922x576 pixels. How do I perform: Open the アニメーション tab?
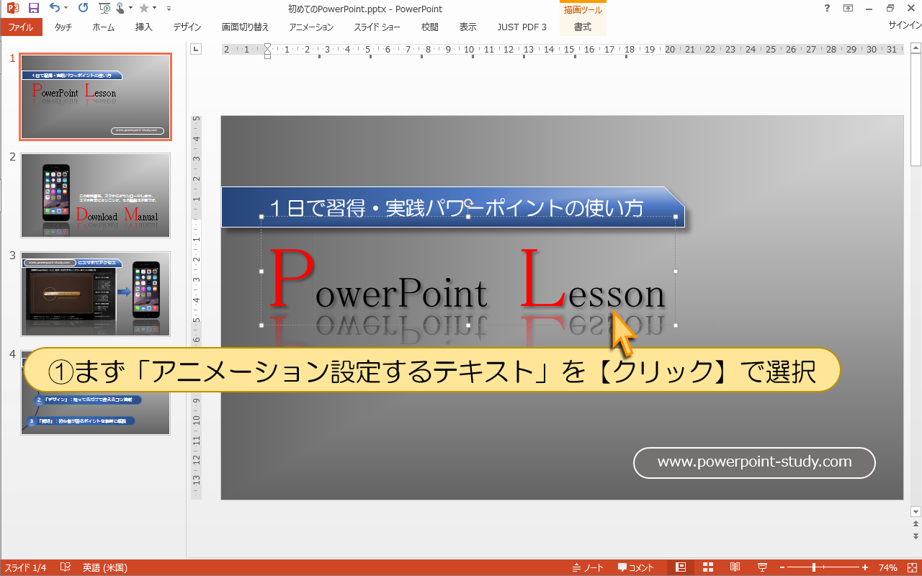312,27
